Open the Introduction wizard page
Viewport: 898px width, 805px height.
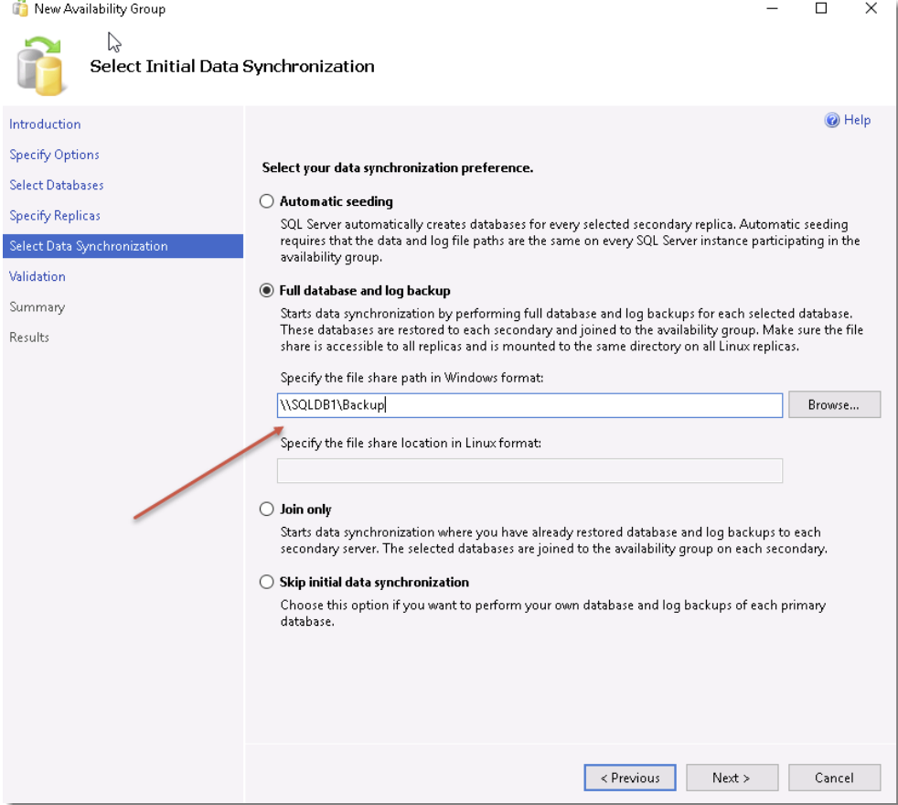click(45, 124)
